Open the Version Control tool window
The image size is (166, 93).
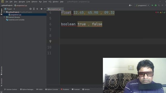(x=11, y=89)
